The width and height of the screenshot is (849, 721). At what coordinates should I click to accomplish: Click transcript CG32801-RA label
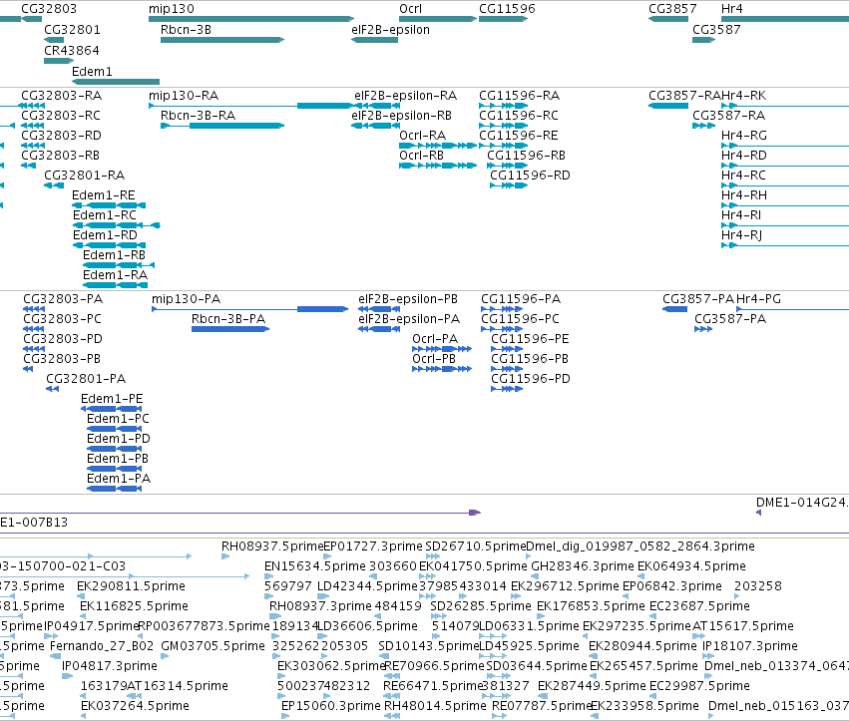pos(85,176)
